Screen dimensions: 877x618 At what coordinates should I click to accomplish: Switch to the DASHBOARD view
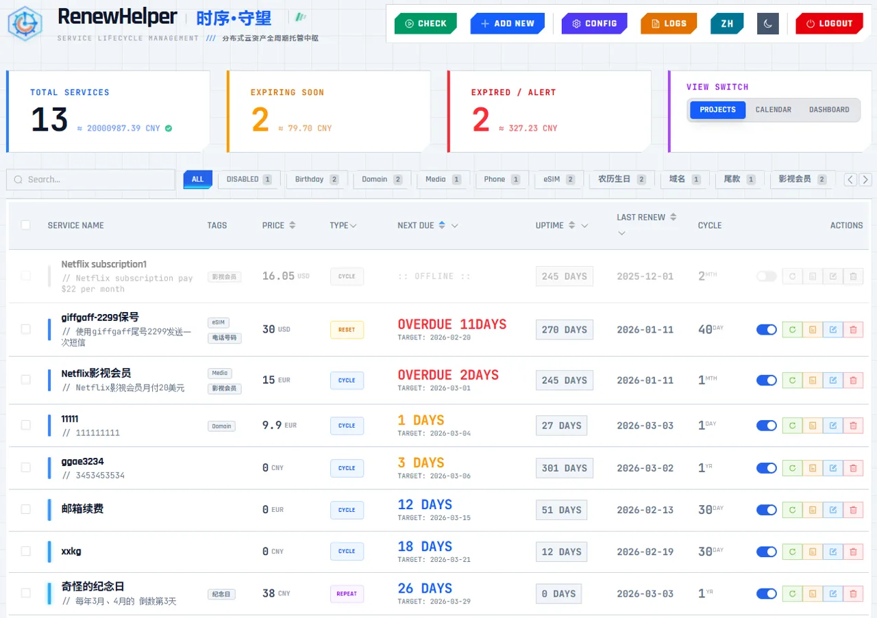[x=829, y=110]
